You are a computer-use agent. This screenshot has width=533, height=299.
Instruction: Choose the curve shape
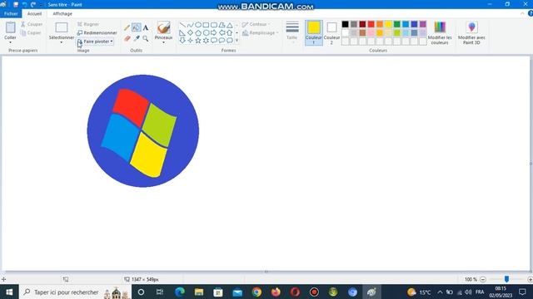[x=191, y=25]
